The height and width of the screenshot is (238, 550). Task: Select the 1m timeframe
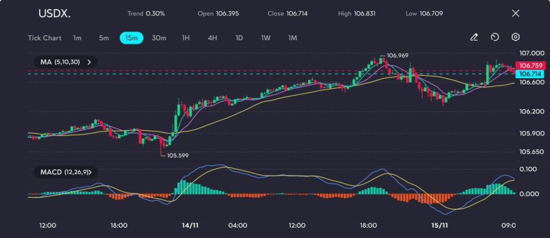coord(77,38)
